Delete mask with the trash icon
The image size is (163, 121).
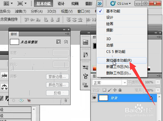(x=66, y=100)
